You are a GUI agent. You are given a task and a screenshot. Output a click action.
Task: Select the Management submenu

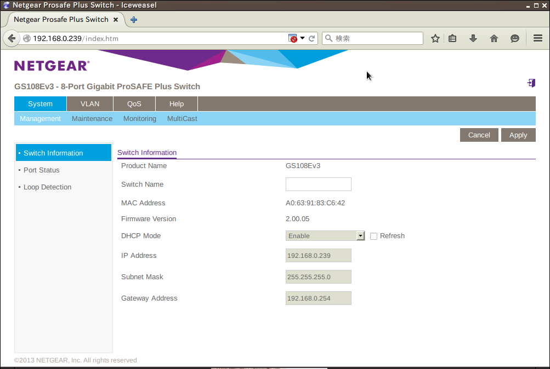[x=41, y=119]
